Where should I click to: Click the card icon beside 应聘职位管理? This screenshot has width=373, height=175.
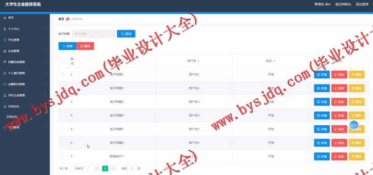[5, 84]
